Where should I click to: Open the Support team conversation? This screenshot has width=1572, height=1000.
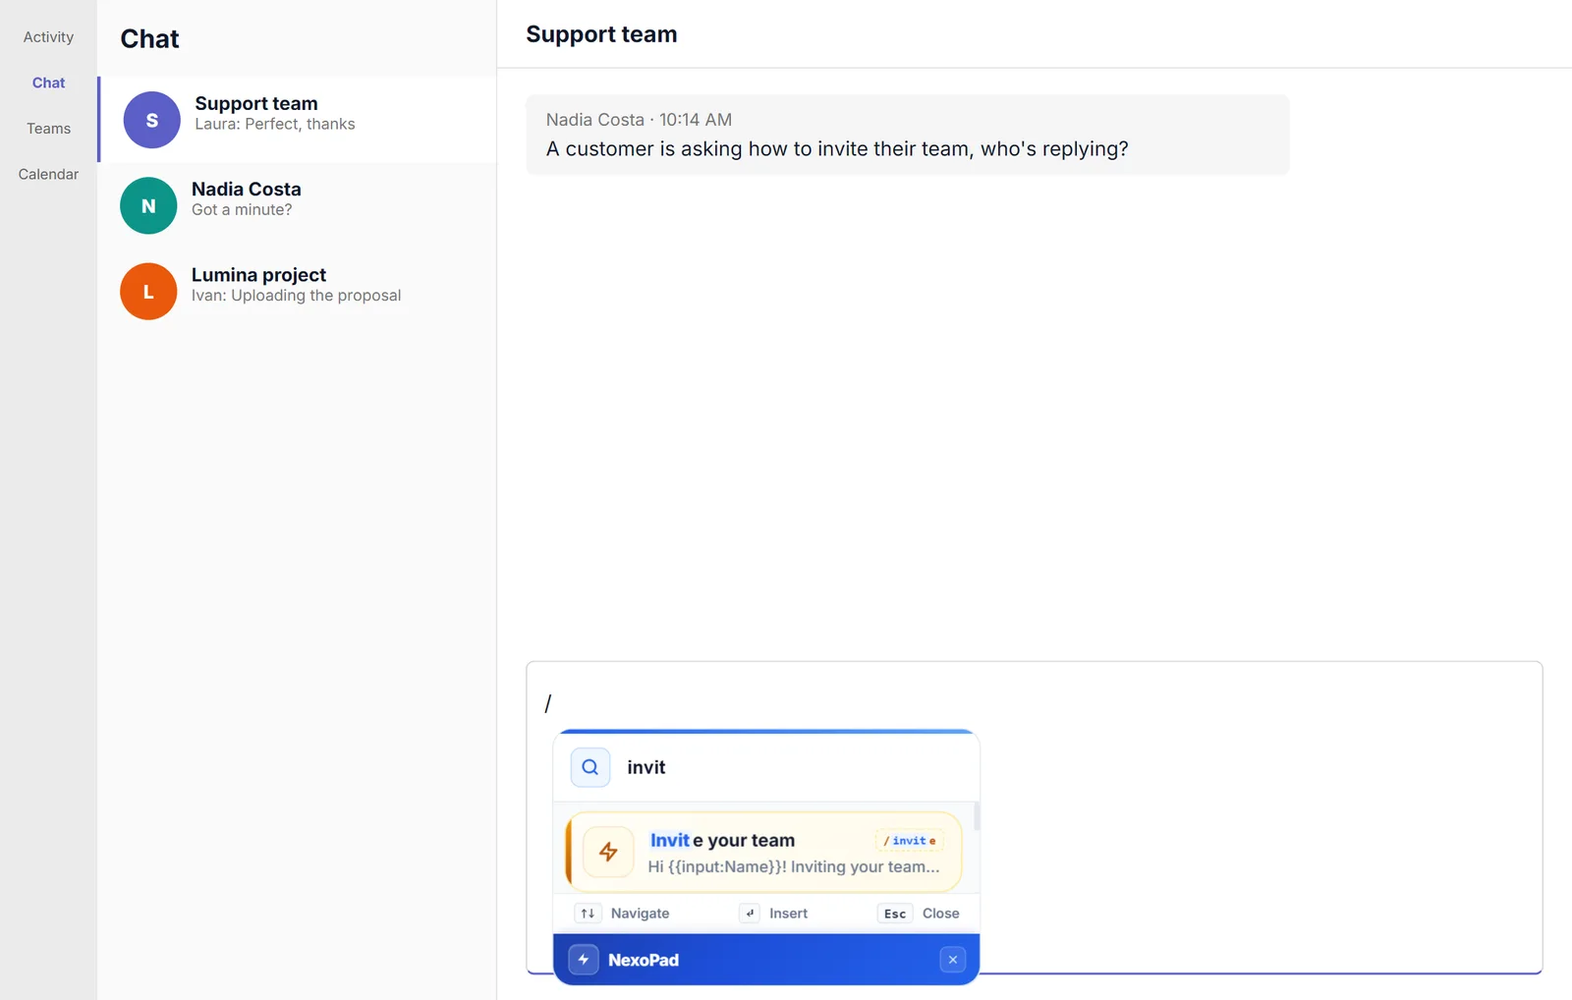297,120
